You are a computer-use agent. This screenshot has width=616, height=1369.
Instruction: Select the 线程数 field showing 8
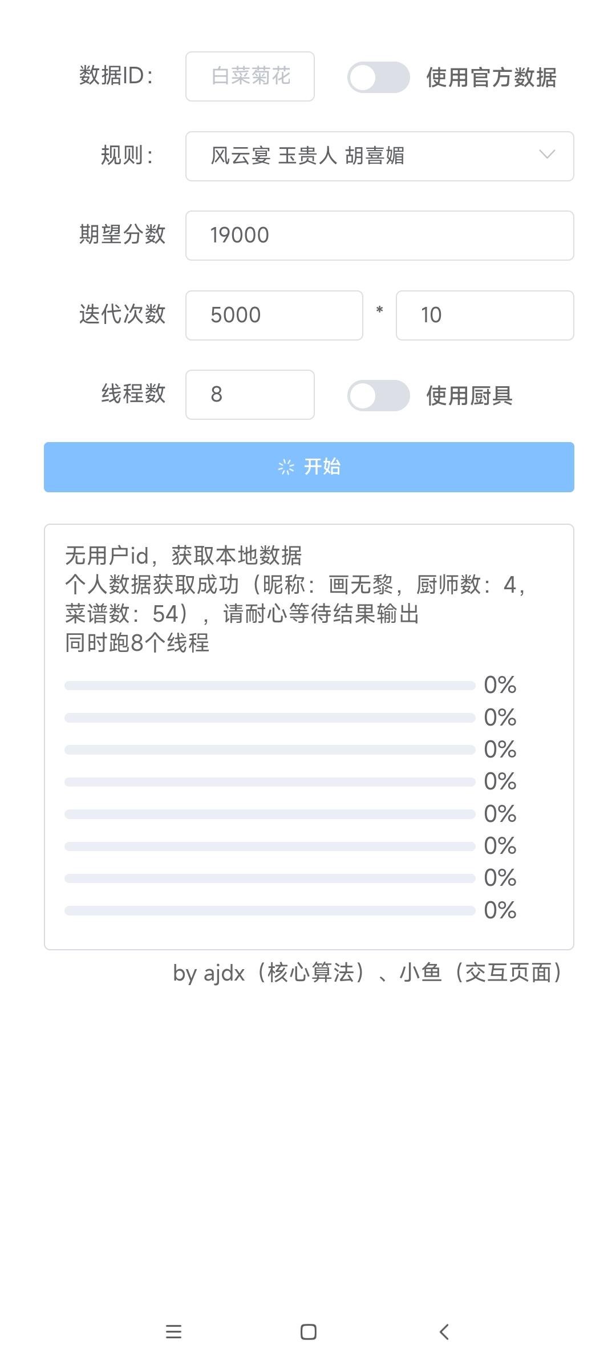(x=249, y=395)
